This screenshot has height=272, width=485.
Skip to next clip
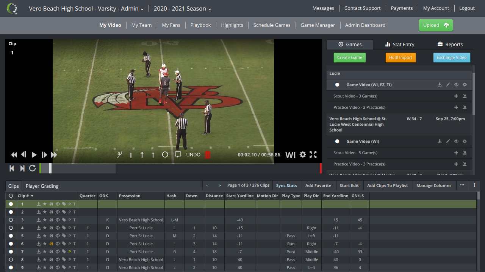coord(22,168)
